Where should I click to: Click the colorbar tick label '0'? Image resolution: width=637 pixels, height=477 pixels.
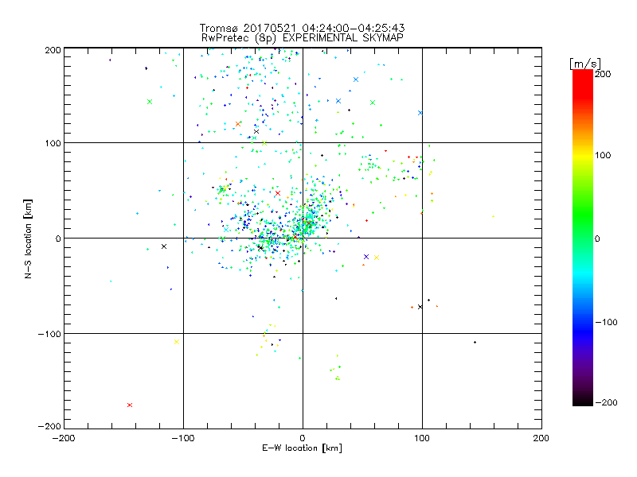tap(597, 239)
